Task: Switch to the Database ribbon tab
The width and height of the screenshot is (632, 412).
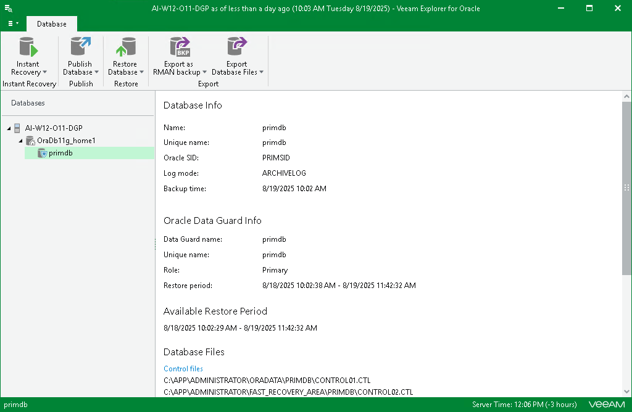Action: point(52,24)
